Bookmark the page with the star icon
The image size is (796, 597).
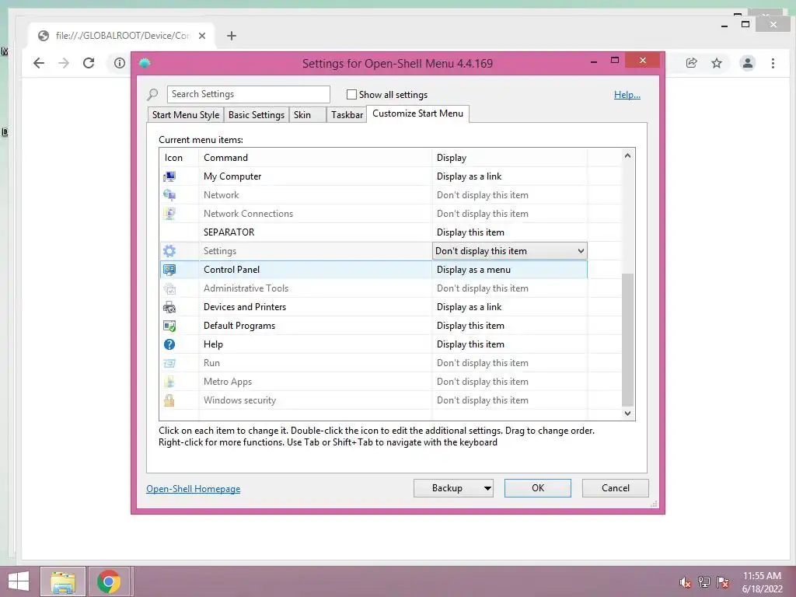(x=716, y=63)
